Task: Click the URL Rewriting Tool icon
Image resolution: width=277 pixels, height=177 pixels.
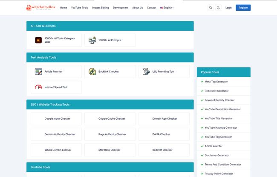Action: point(146,71)
